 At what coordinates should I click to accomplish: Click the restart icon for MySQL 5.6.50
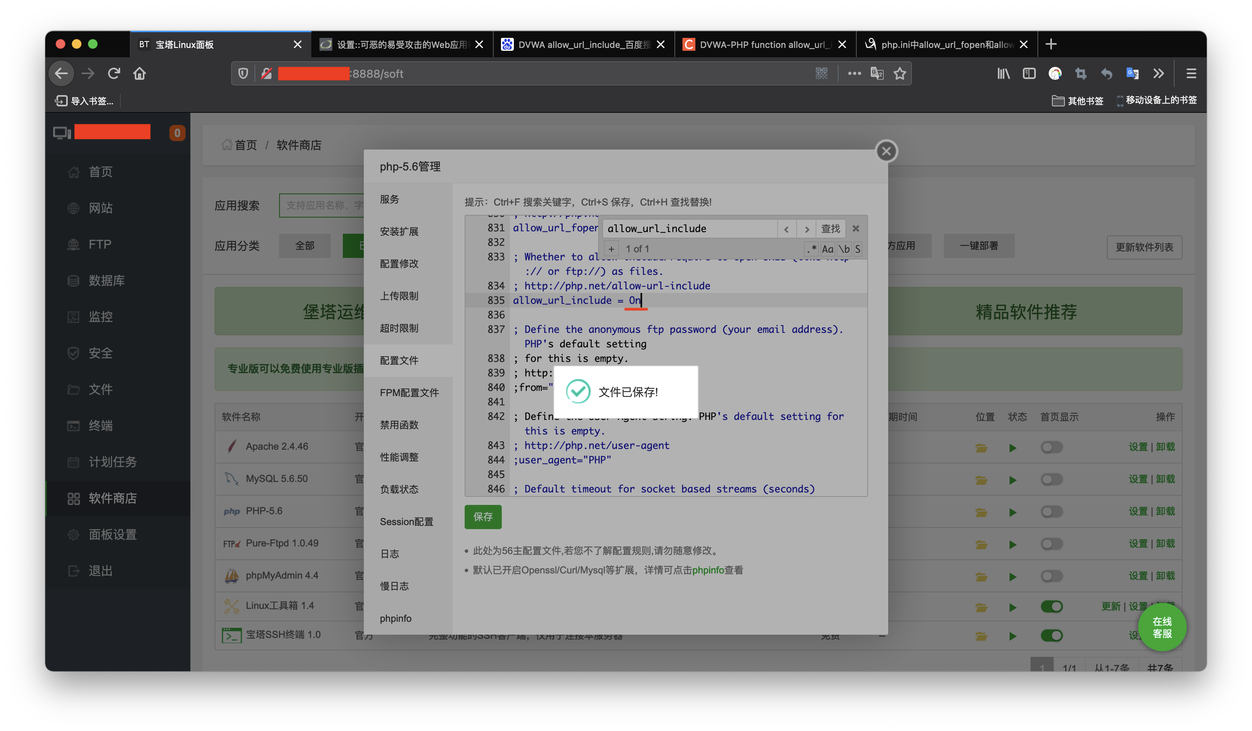pyautogui.click(x=1013, y=480)
